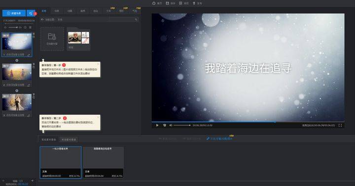This screenshot has width=355, height=186.
Task: Select the text clip 一松分望着世界
Action: (61, 162)
